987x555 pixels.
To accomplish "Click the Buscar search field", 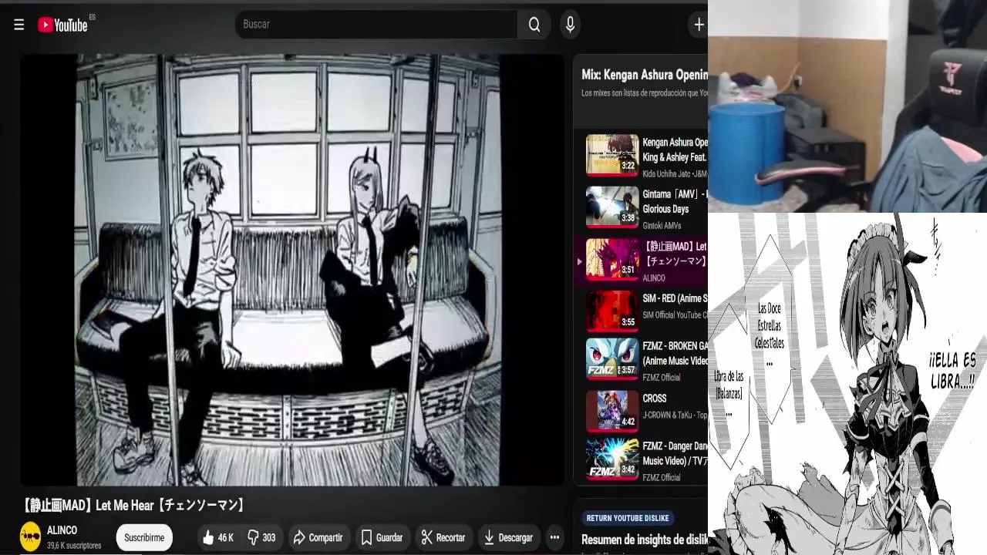I will point(376,25).
